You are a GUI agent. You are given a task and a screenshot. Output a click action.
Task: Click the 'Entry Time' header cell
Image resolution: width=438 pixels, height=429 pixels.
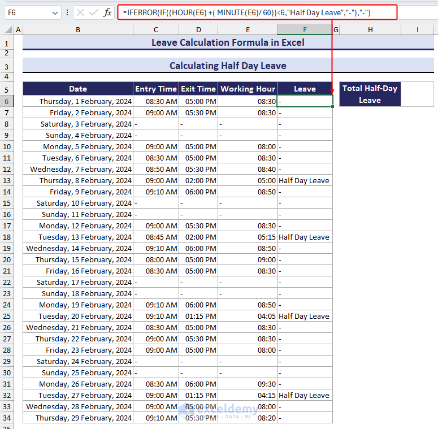click(156, 89)
